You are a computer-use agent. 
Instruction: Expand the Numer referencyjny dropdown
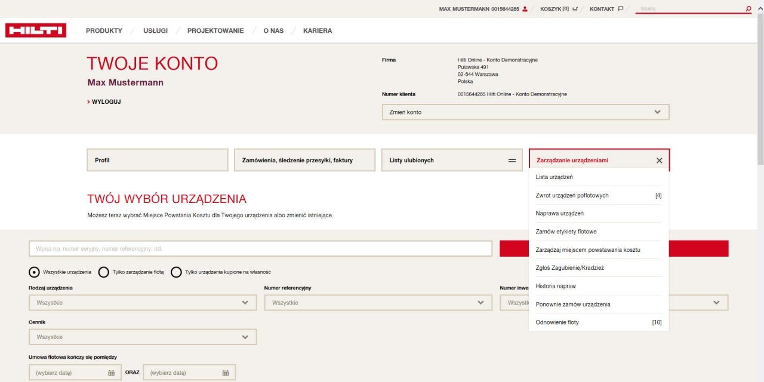pos(378,303)
